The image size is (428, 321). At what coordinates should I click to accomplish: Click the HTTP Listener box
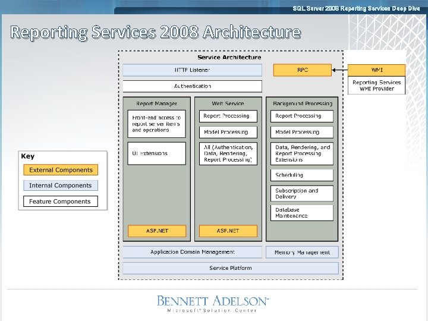click(192, 70)
